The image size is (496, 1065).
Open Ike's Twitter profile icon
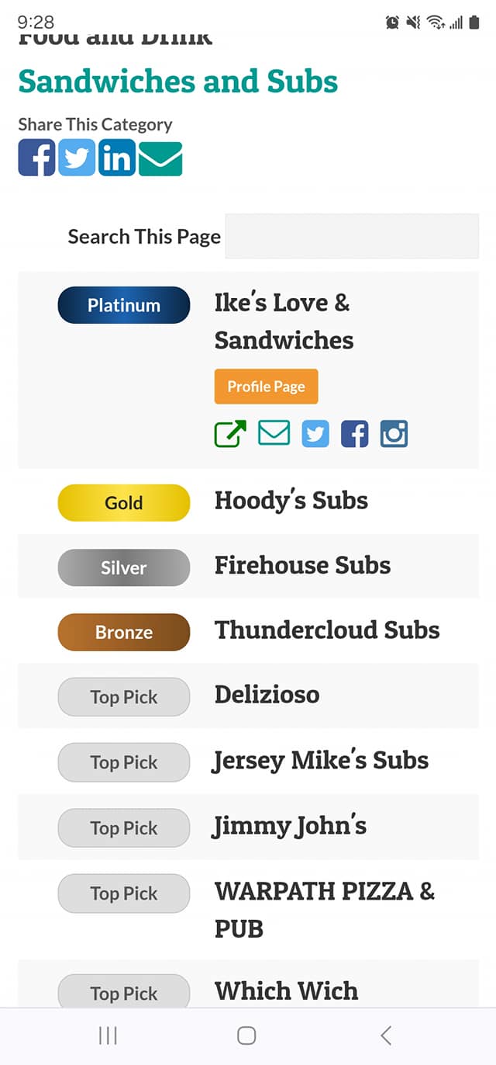(315, 434)
